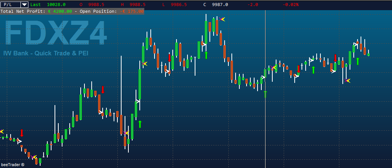Screen dimensions: 392x168
Task: Click the net change value -2.0
Action: tap(253, 5)
